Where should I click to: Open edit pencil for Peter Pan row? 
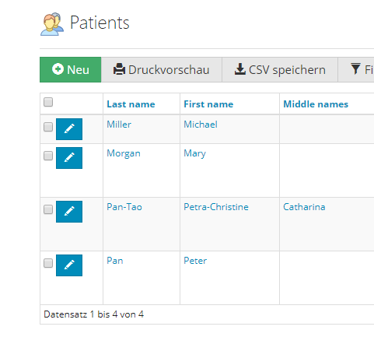[69, 265]
